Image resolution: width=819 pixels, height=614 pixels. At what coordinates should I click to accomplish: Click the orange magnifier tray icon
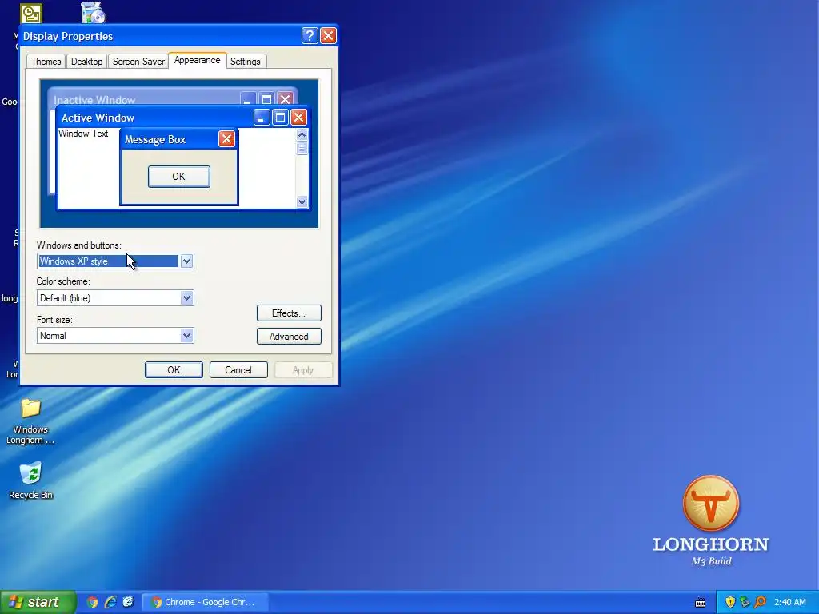(x=760, y=602)
